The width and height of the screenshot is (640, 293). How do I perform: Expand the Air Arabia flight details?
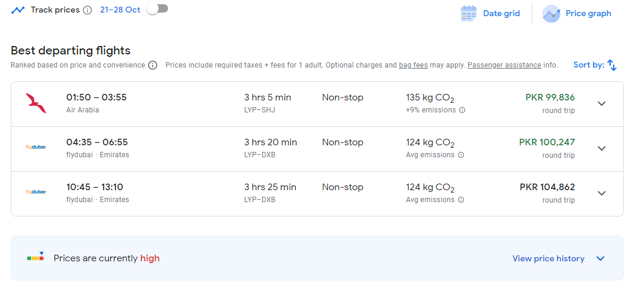(602, 103)
